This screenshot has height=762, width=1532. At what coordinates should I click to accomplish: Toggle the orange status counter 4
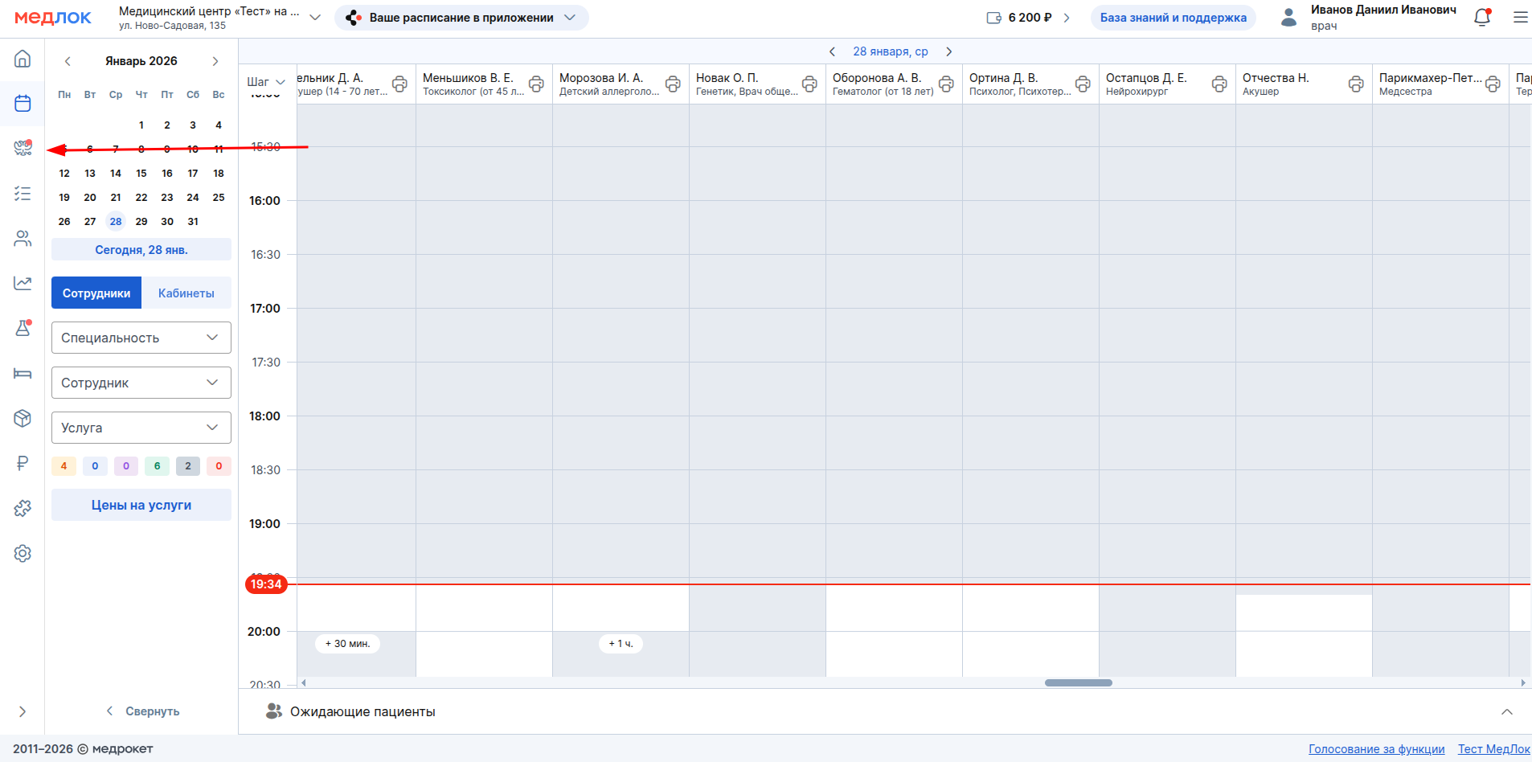click(x=63, y=466)
